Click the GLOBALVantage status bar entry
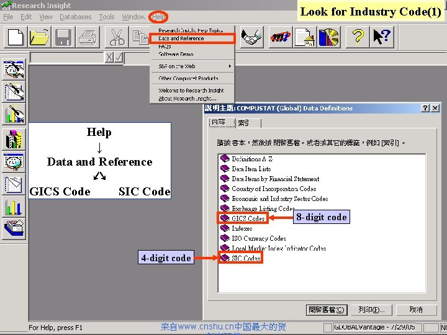 coord(377,328)
